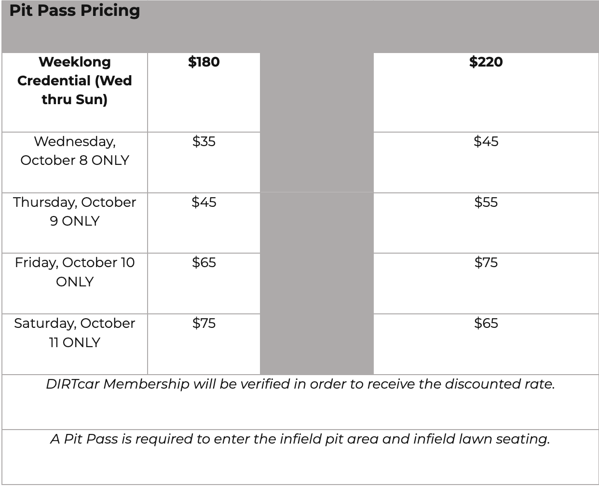Click the gray divider column in table
Viewport: 599px width, 486px height.
pyautogui.click(x=317, y=214)
